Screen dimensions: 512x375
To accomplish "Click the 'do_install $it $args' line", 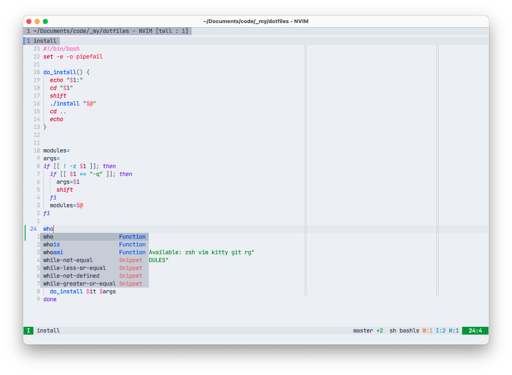I will (83, 291).
